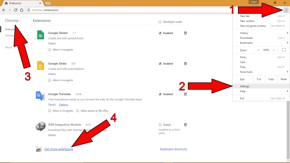Open Details link for Google Slides

point(52,74)
